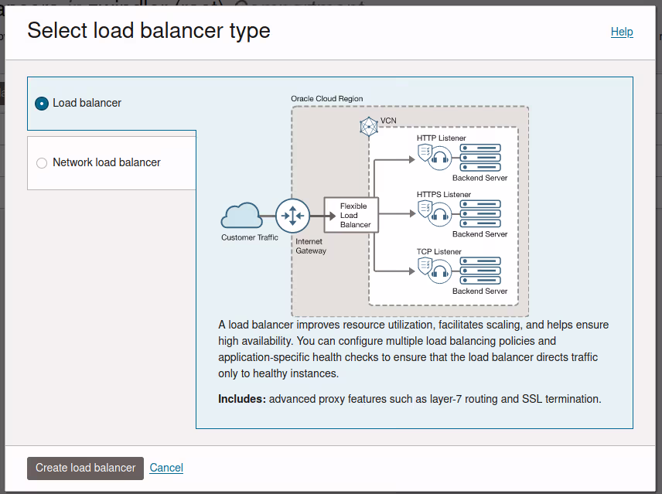The image size is (662, 494).
Task: Click the Network load balancer label text
Action: click(107, 162)
